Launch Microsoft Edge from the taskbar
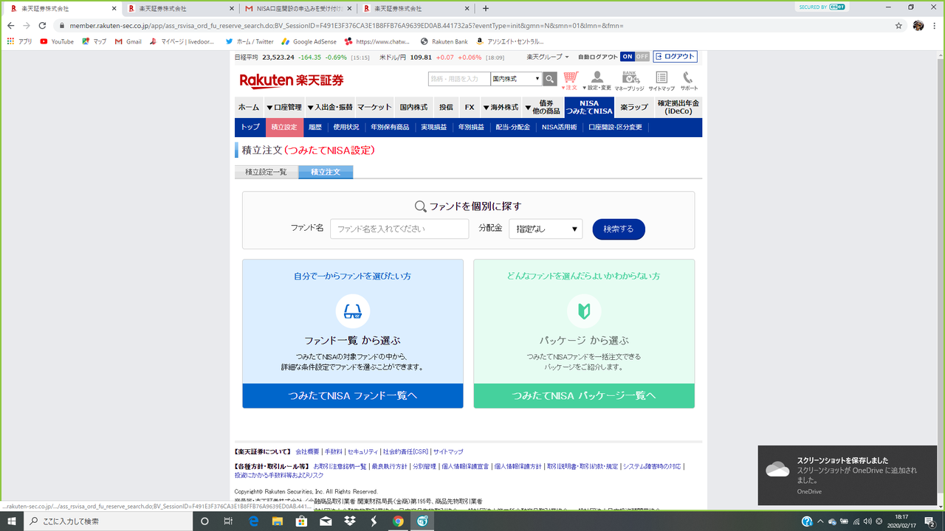 (252, 521)
